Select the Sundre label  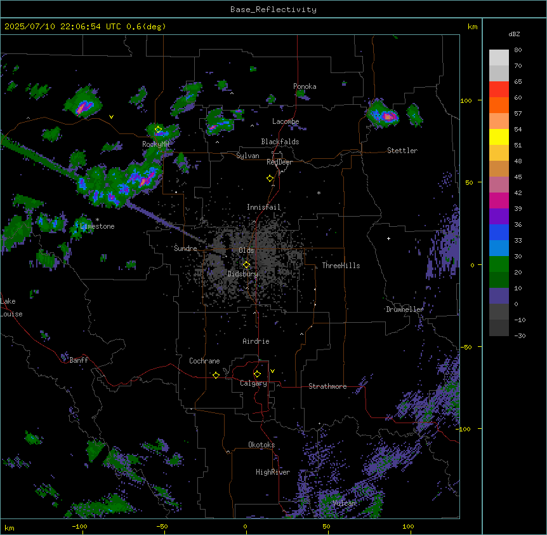(185, 248)
